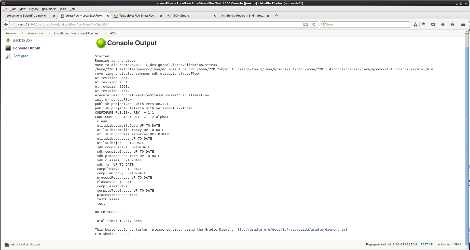
Task: Click the 'Page generated' timestamp text
Action: (x=391, y=245)
